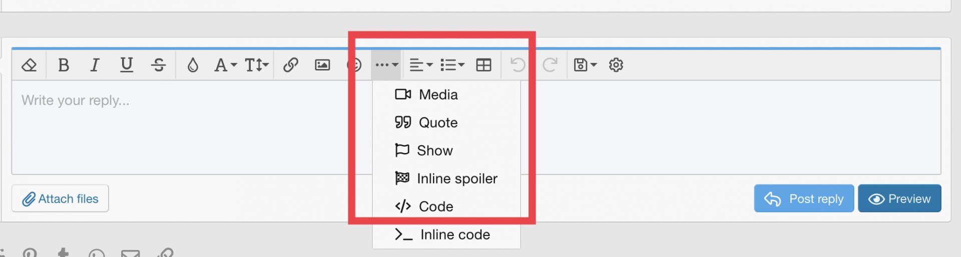The image size is (961, 257).
Task: Click the insert table icon
Action: (x=484, y=65)
